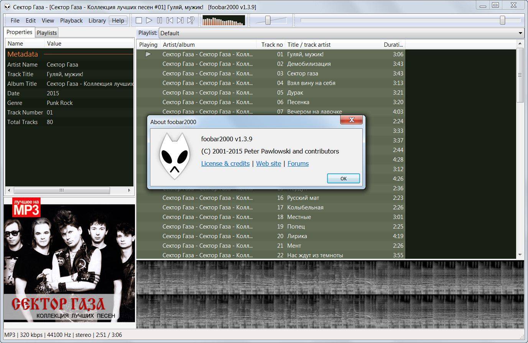This screenshot has height=343, width=528.
Task: Click the playlist scrollbar down arrow
Action: click(x=520, y=255)
